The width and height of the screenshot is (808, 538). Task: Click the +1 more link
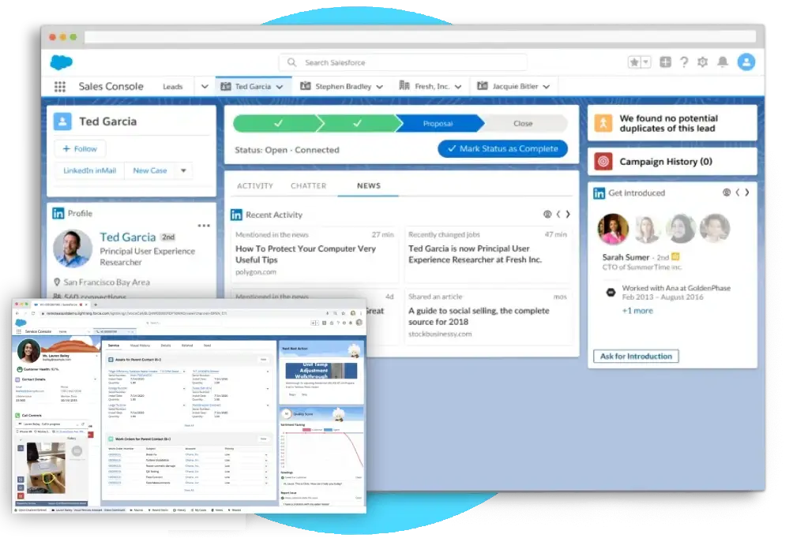point(637,311)
